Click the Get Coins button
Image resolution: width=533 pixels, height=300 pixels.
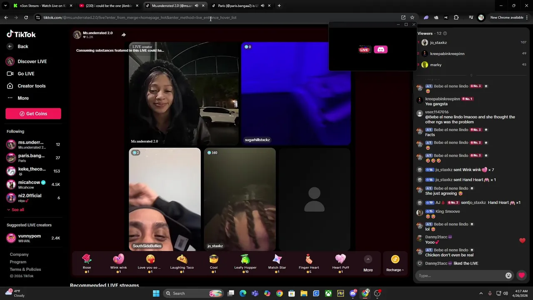[x=33, y=114]
